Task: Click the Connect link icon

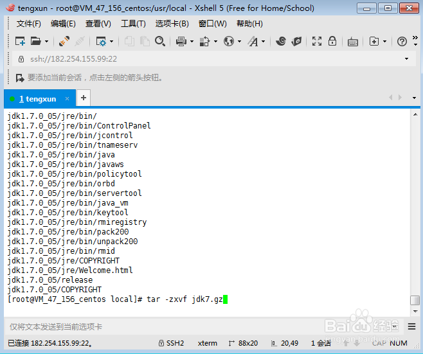Action: 64,41
